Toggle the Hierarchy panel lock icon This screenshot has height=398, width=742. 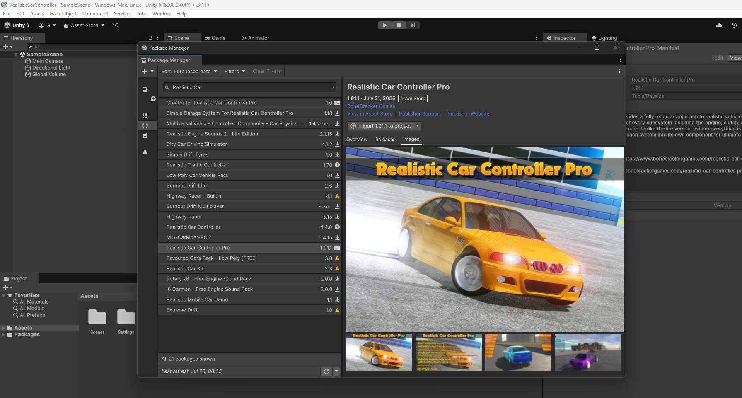tap(150, 38)
